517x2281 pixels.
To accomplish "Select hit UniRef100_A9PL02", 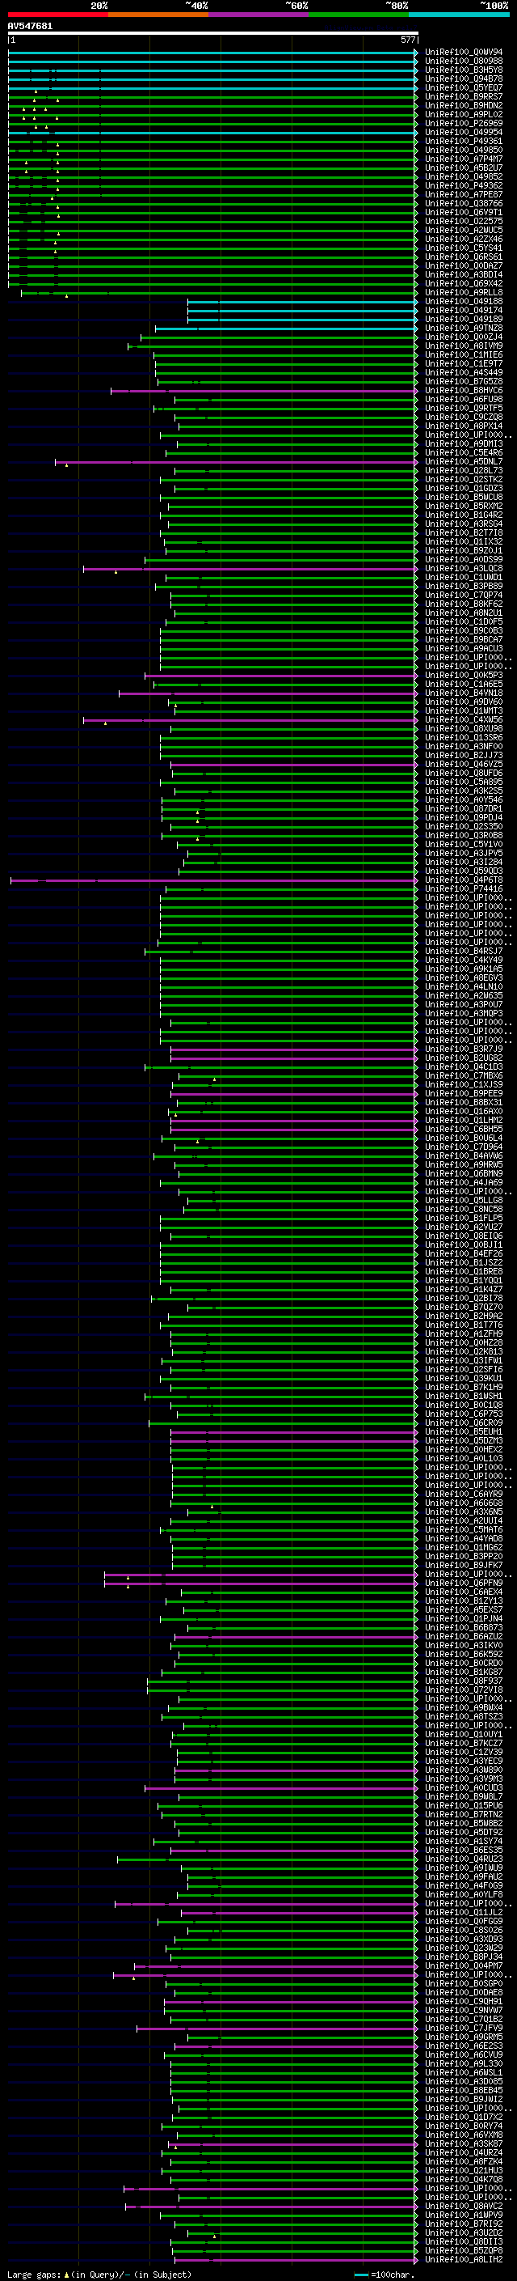I will pyautogui.click(x=463, y=114).
